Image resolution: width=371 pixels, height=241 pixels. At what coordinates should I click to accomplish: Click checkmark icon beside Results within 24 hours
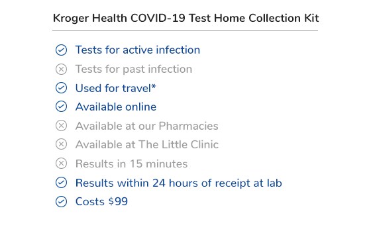[x=61, y=183]
